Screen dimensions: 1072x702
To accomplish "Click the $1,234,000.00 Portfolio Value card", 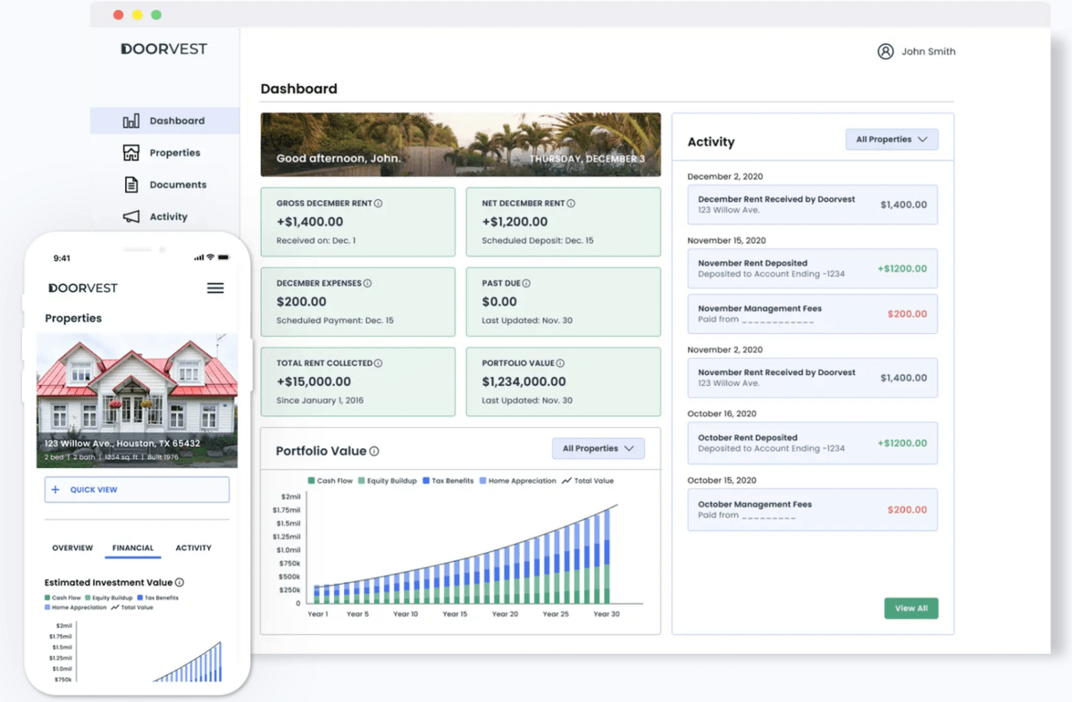I will click(563, 382).
